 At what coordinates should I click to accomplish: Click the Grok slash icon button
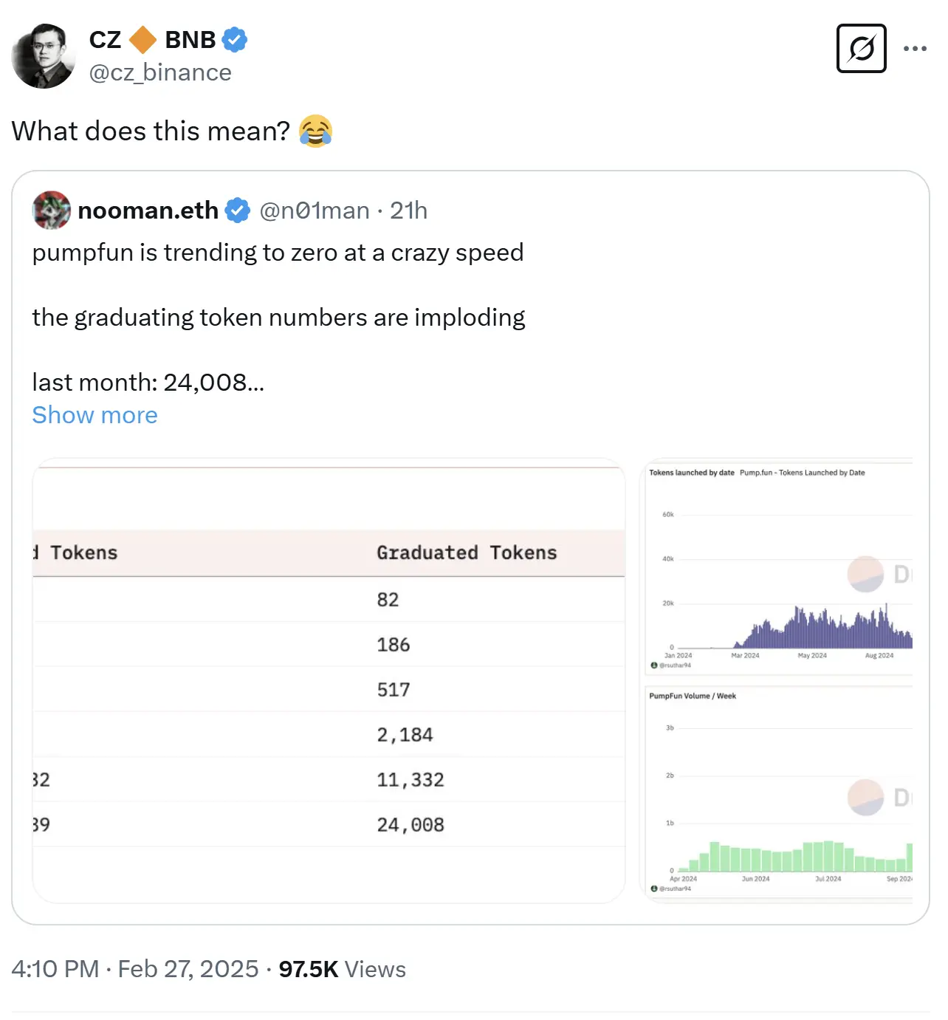861,49
